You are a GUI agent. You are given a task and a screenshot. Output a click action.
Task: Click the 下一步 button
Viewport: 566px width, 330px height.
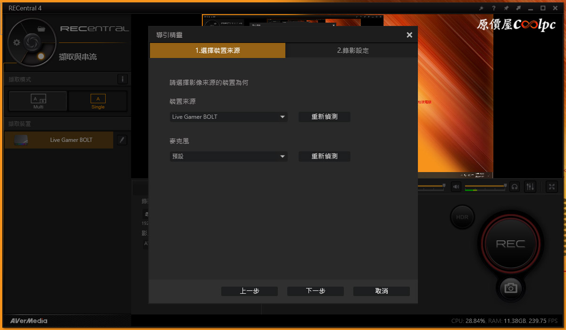[316, 291]
